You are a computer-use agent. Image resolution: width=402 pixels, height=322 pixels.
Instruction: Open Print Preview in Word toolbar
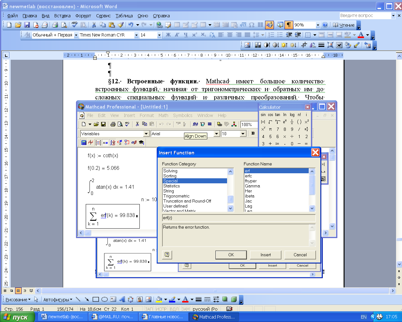tap(64, 25)
